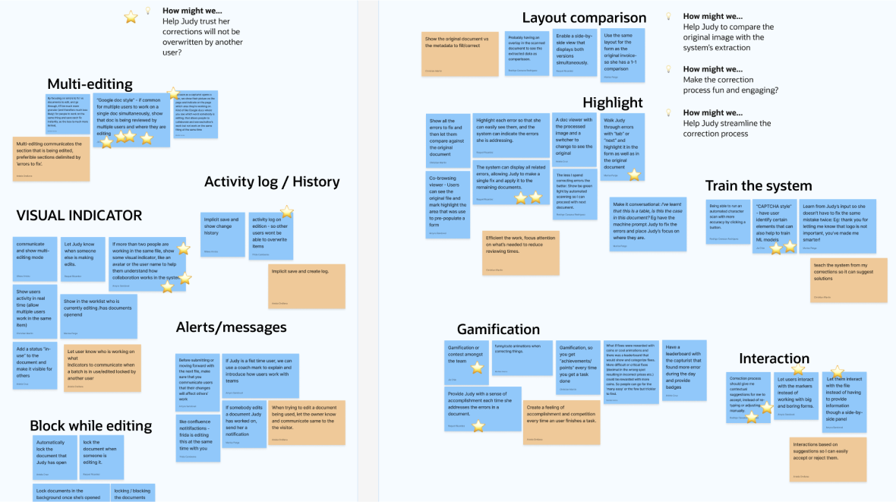The height and width of the screenshot is (502, 896).
Task: Click the star on the 'Gamification or contest amongst the team' note
Action: point(477,368)
